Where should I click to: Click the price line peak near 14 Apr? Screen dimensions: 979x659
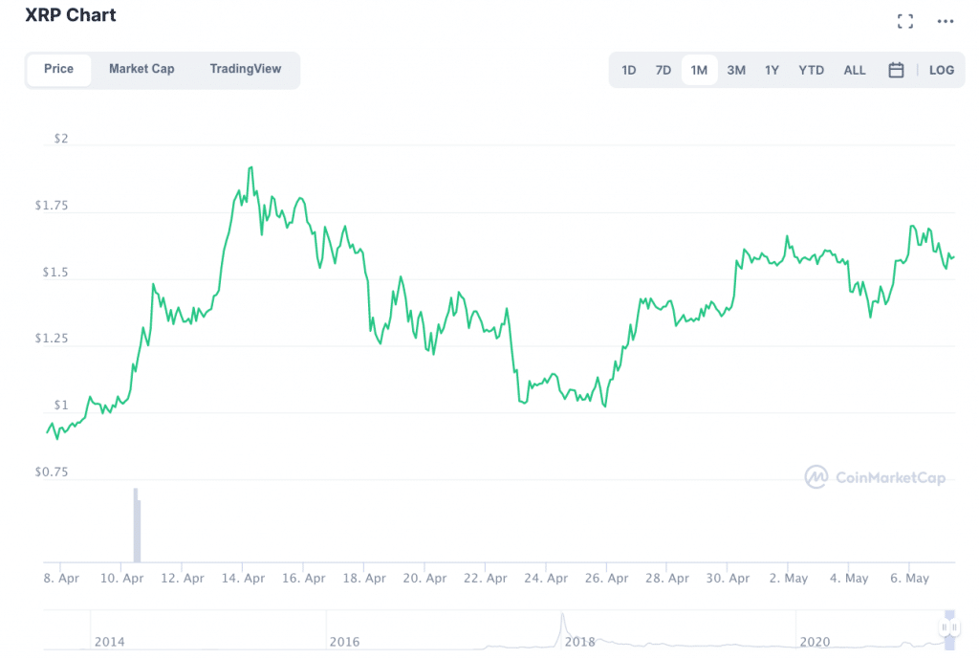click(250, 168)
